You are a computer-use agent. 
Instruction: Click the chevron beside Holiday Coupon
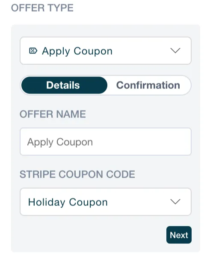(175, 202)
